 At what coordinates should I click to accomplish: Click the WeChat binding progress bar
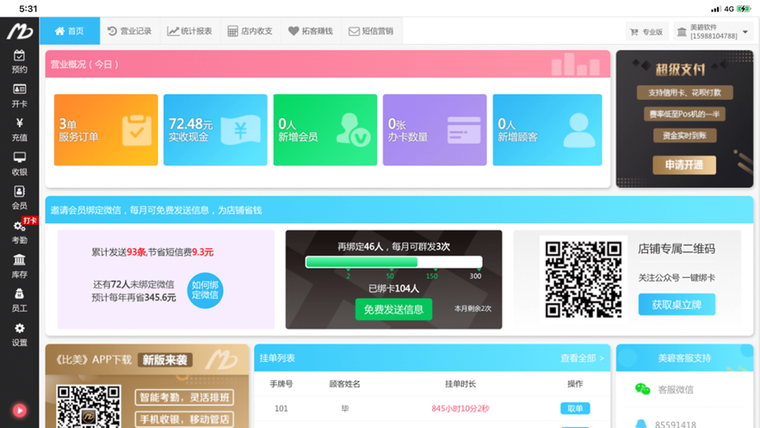(393, 263)
